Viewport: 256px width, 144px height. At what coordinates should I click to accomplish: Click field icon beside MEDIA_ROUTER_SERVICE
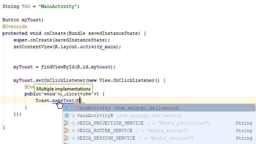point(67,131)
